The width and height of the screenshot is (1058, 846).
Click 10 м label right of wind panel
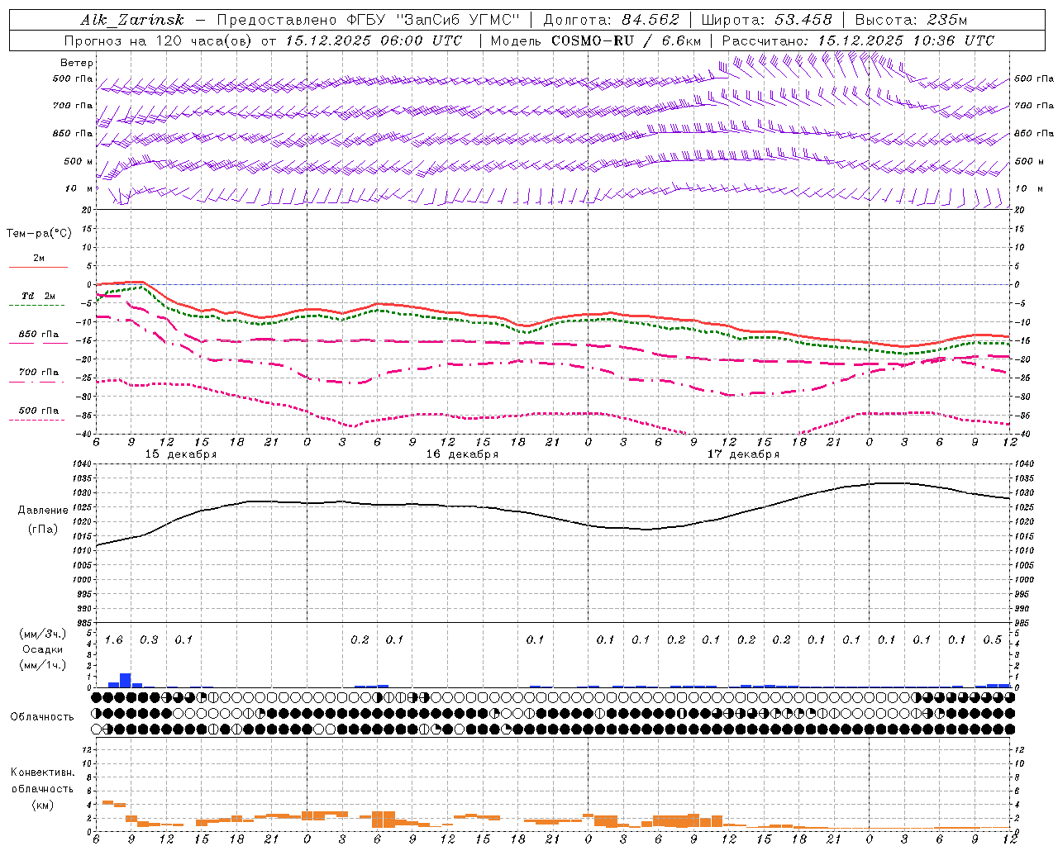tap(1029, 188)
